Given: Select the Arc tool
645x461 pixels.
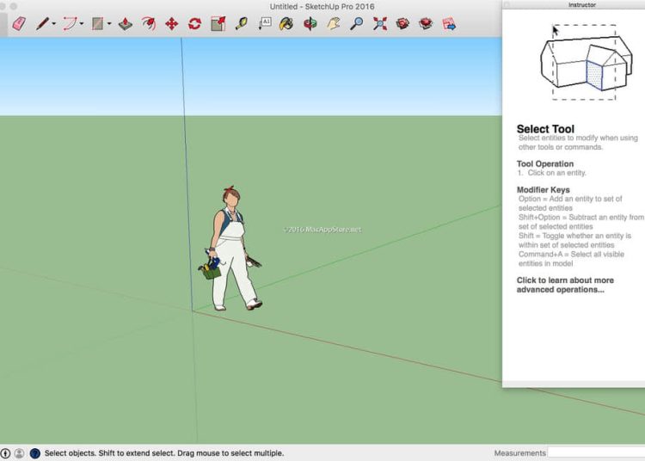Looking at the screenshot, I should click(69, 24).
